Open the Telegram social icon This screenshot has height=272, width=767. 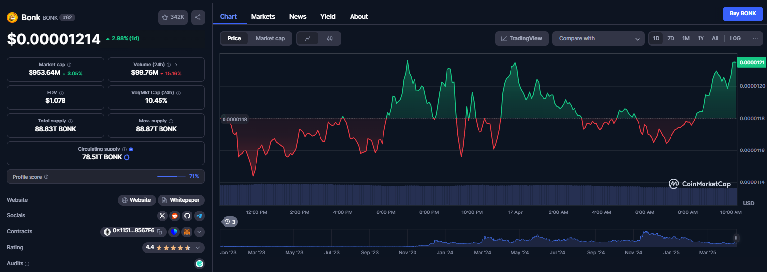(199, 216)
